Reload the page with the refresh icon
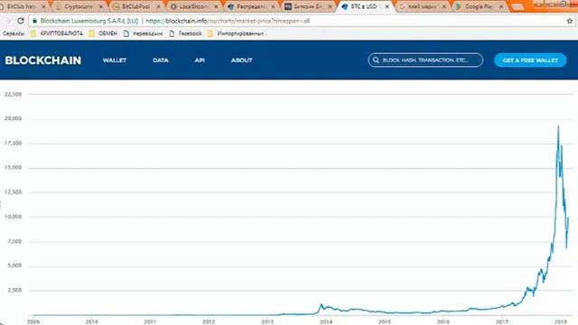This screenshot has height=325, width=578. point(21,21)
